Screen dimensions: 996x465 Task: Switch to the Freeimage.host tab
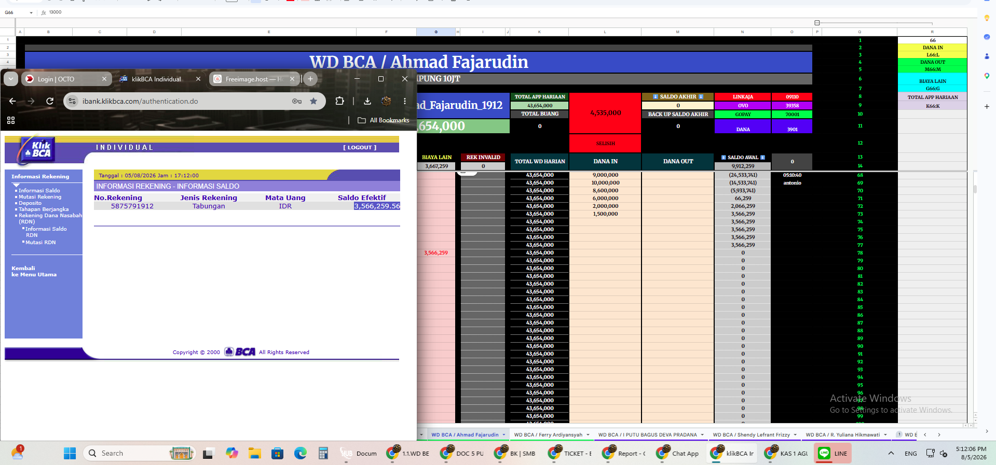click(x=254, y=79)
